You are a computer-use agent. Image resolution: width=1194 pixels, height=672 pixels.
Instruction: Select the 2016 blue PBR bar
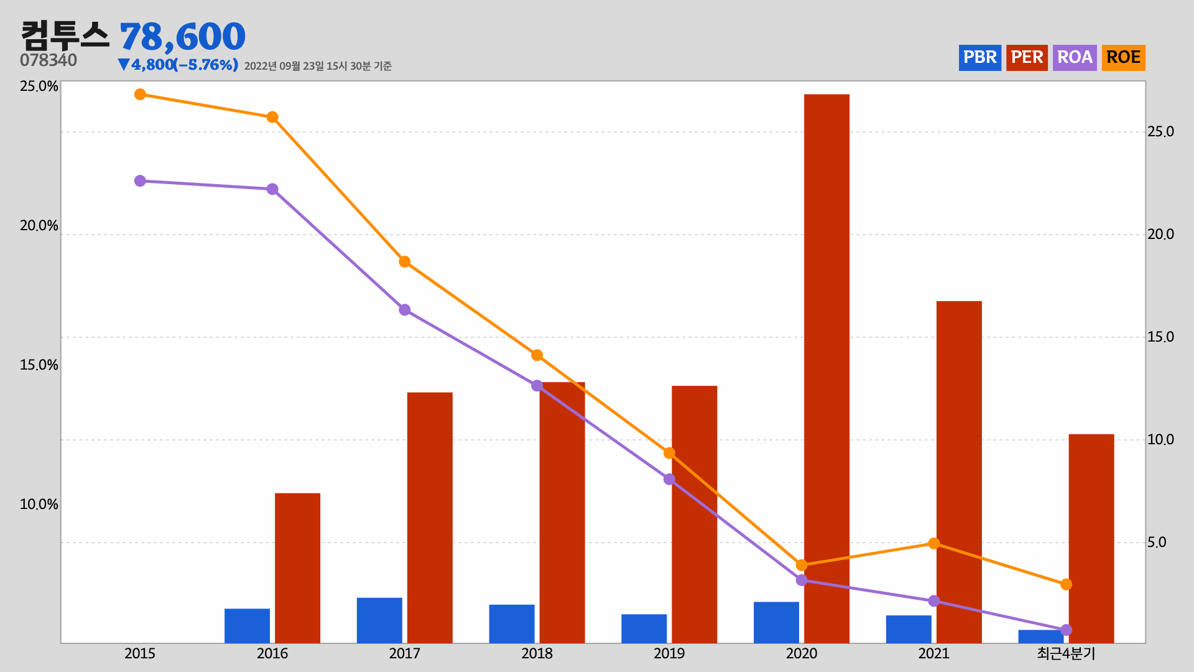[247, 626]
